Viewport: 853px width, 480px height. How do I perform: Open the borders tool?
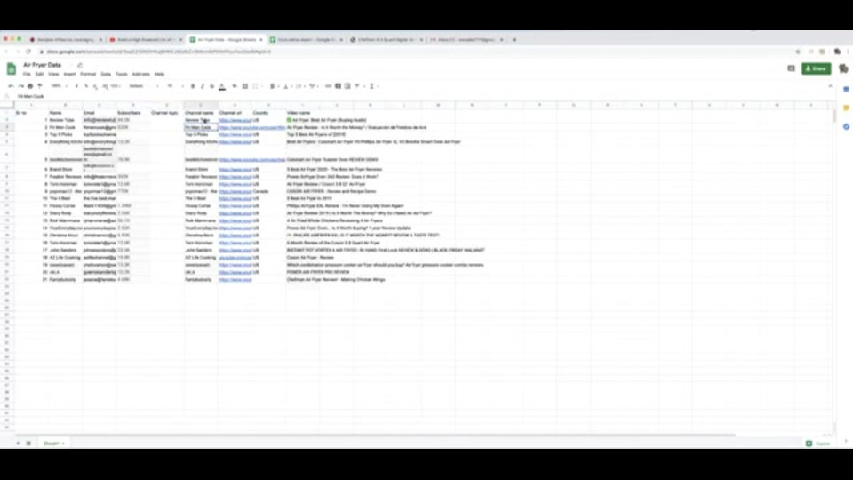click(245, 86)
